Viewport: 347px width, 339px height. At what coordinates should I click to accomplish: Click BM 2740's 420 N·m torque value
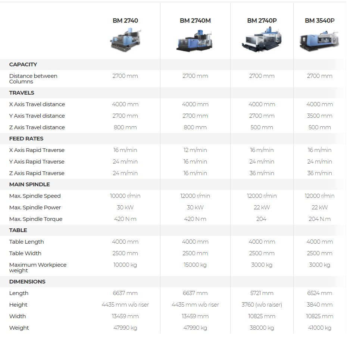tap(125, 219)
